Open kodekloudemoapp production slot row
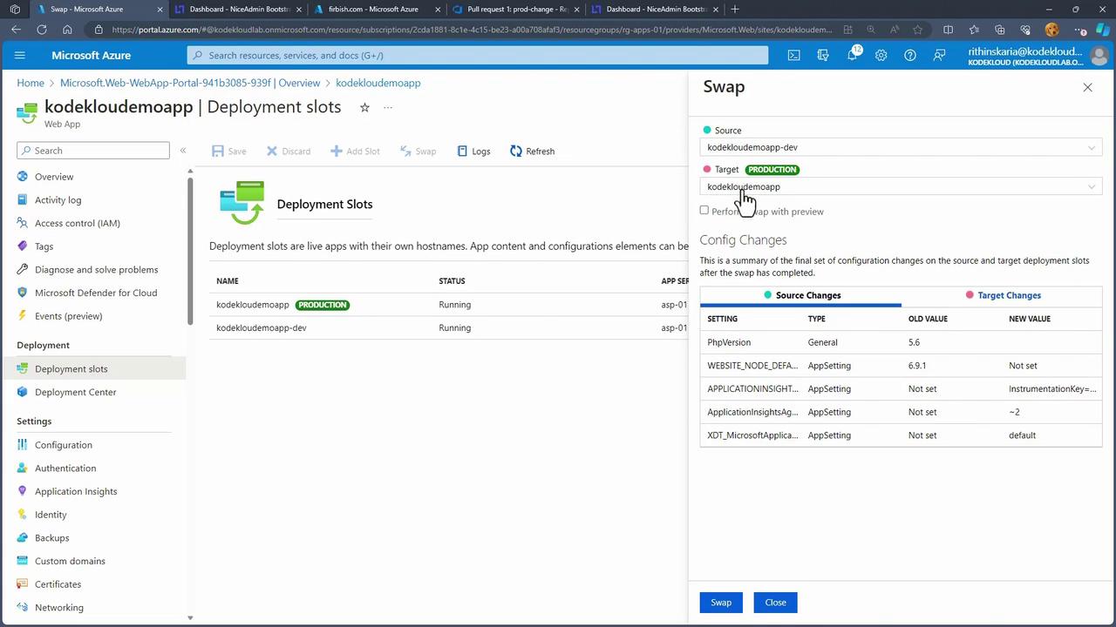This screenshot has height=627, width=1116. tap(253, 305)
